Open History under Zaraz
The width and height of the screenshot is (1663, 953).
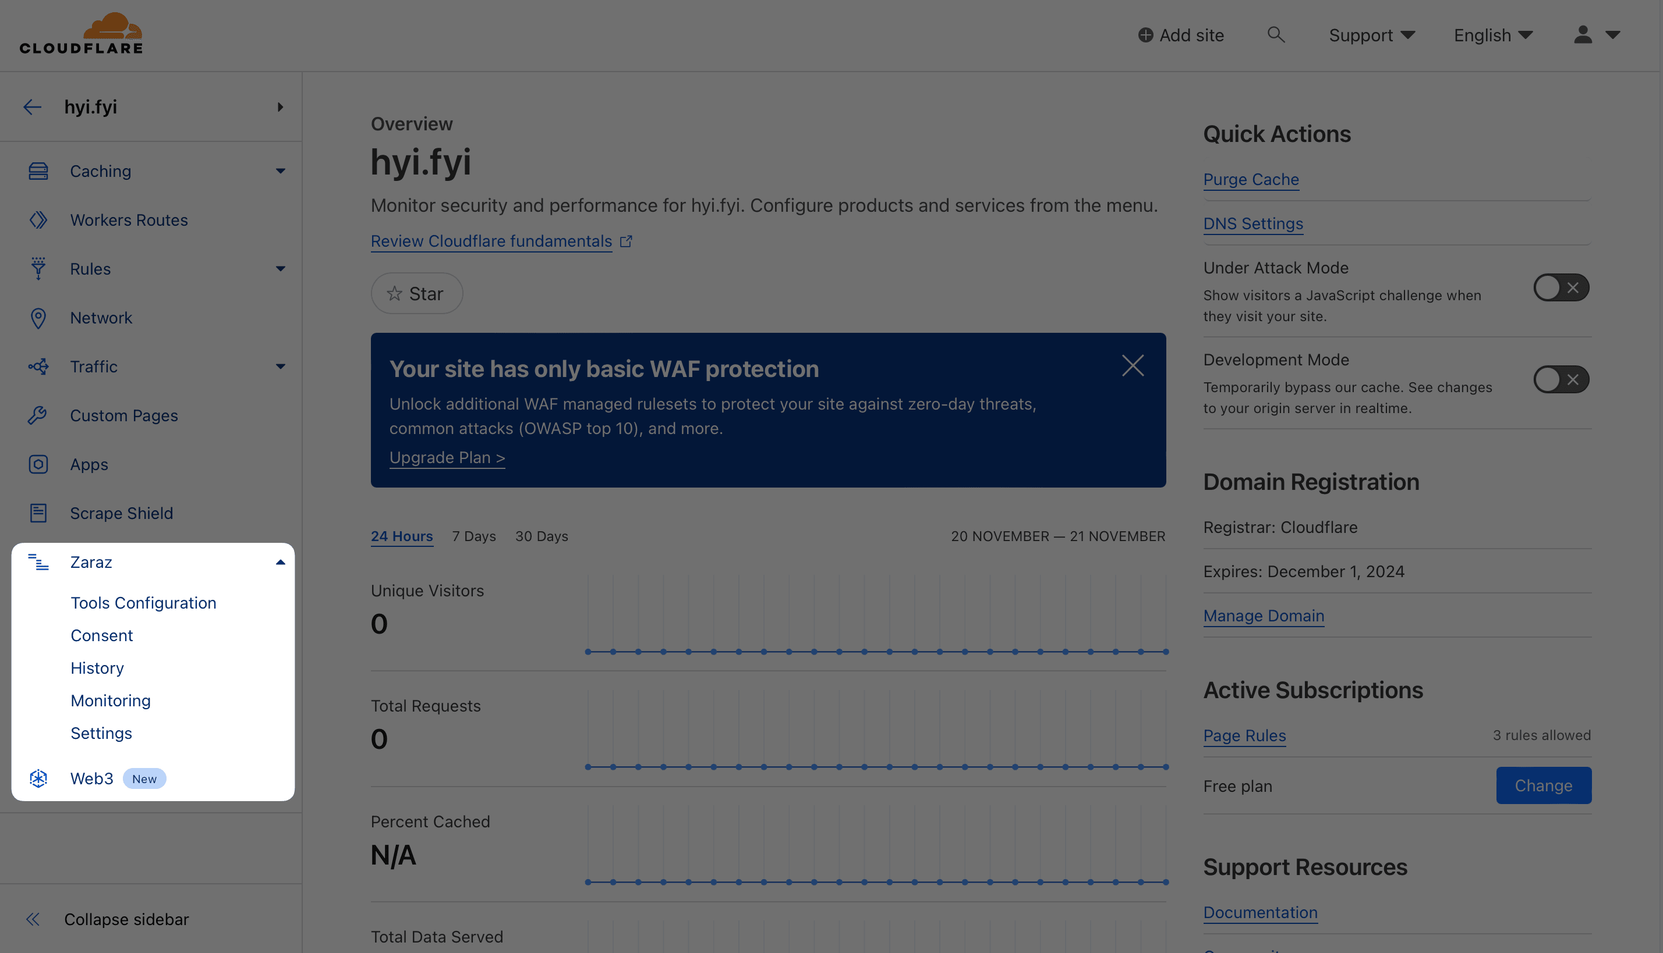97,668
